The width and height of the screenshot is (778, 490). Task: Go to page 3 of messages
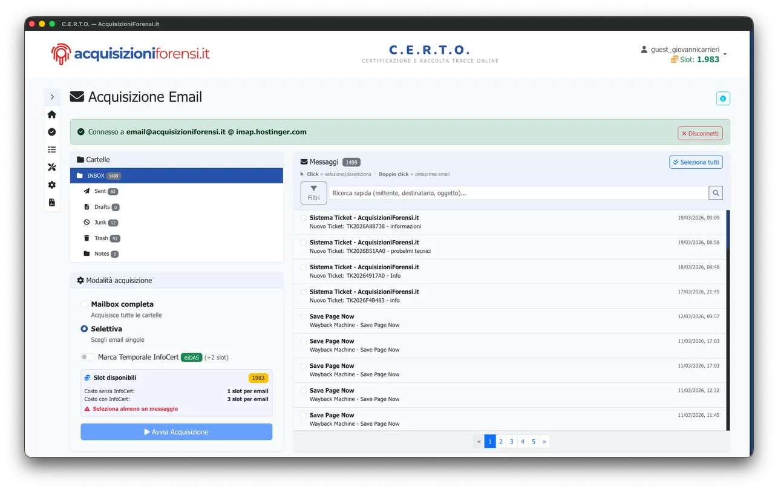(511, 441)
